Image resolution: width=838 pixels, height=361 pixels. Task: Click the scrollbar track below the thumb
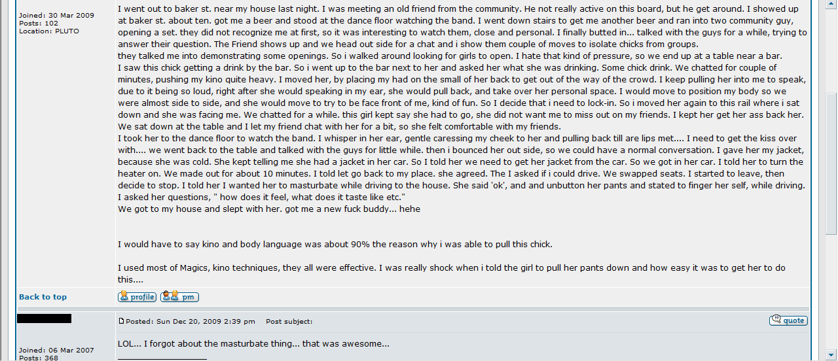(x=831, y=291)
